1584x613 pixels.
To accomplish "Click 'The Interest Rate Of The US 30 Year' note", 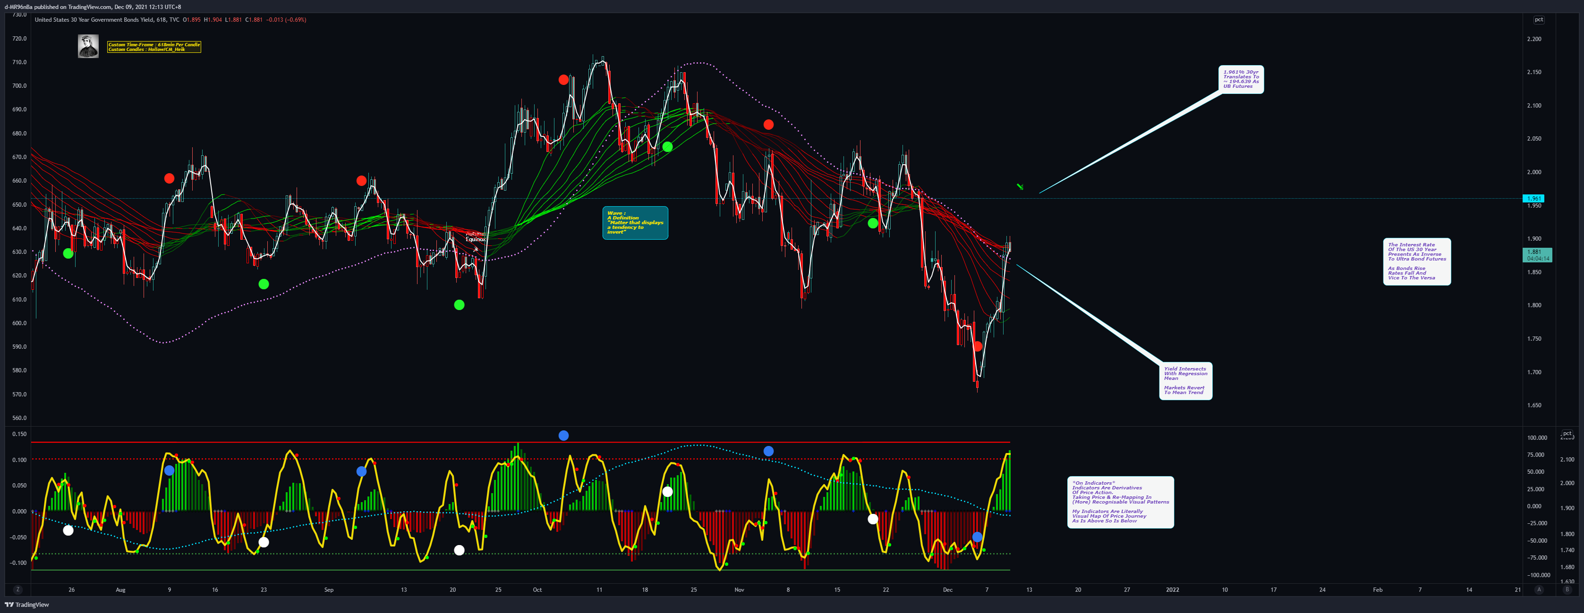I will [1417, 261].
